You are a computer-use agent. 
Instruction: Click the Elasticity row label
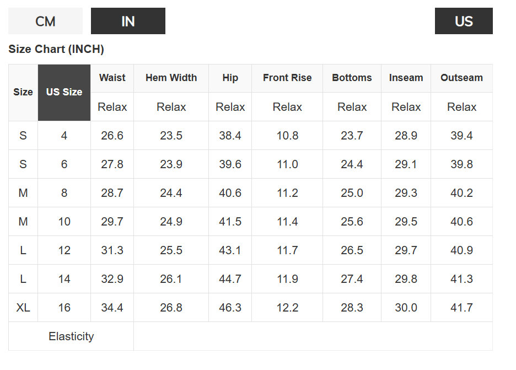[x=71, y=336]
